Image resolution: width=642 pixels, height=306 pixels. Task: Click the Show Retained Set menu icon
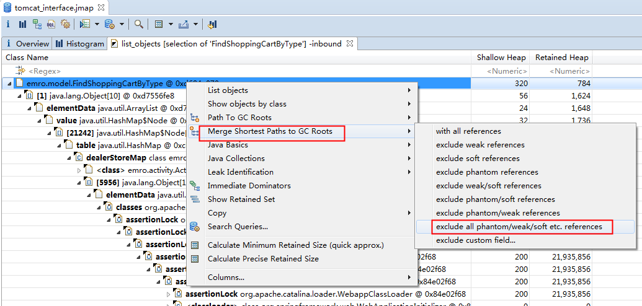195,199
